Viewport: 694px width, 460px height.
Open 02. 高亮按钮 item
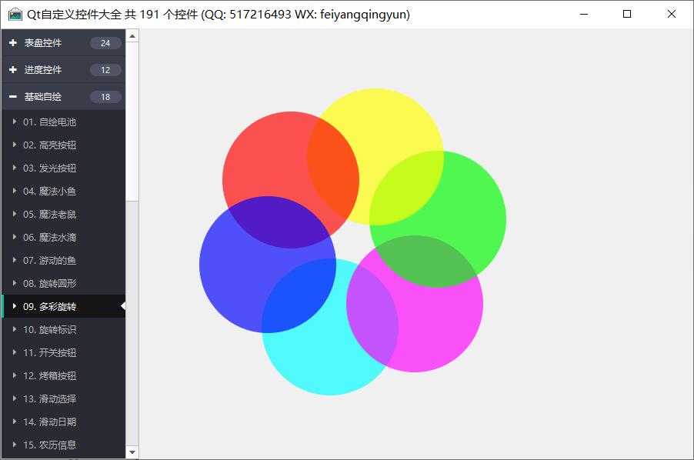point(49,145)
